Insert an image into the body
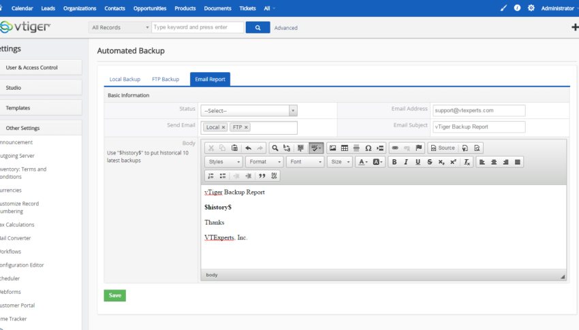The height and width of the screenshot is (330, 579). click(x=332, y=148)
